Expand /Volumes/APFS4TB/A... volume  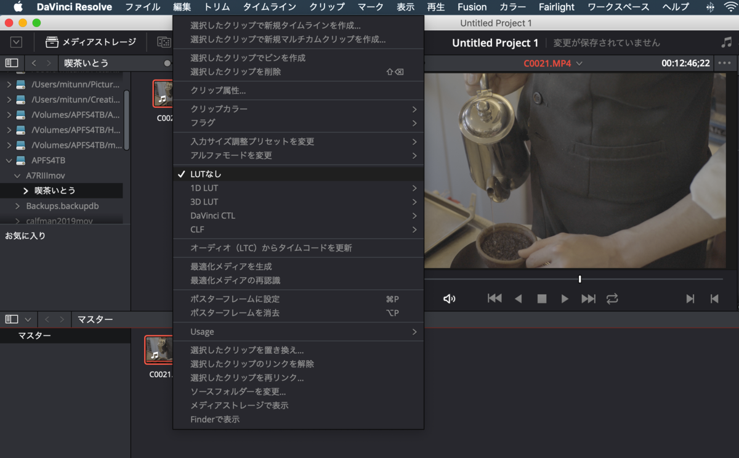[x=9, y=115]
